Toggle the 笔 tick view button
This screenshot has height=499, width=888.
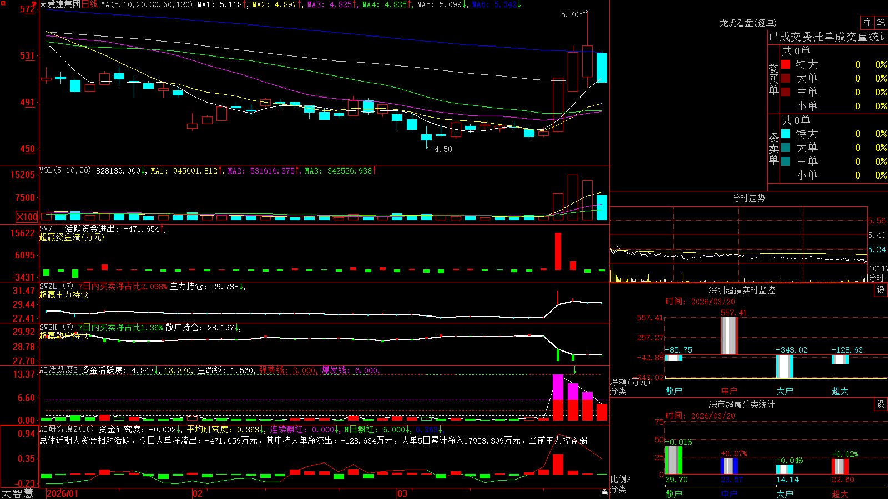881,22
